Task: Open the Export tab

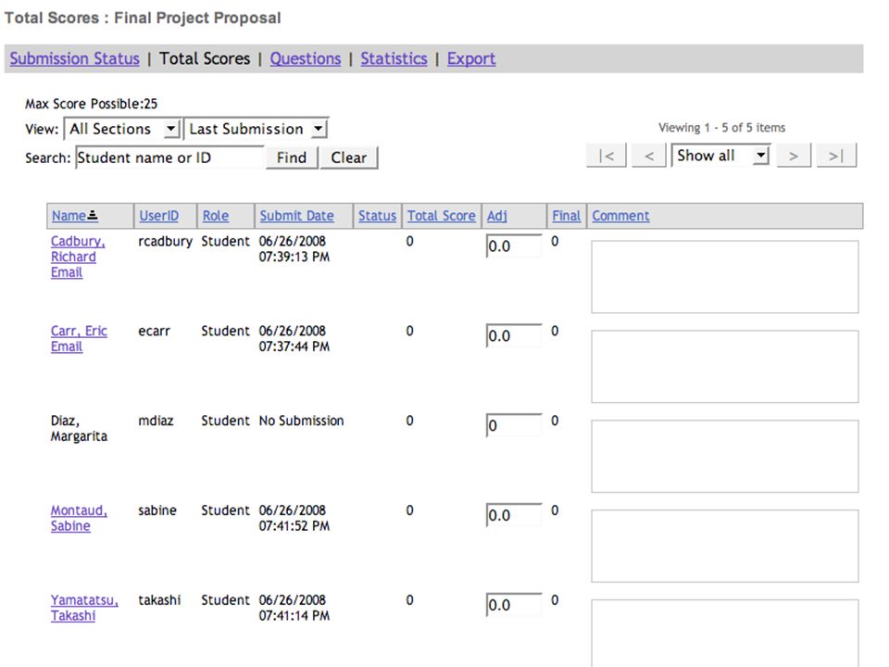Action: pos(471,58)
